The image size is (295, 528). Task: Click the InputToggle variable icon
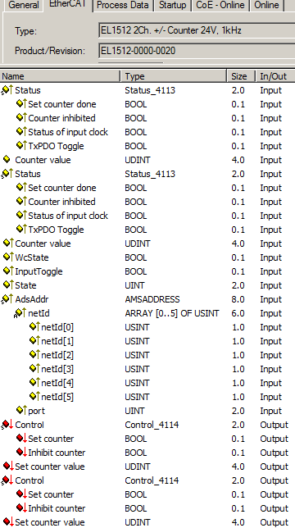point(7,271)
